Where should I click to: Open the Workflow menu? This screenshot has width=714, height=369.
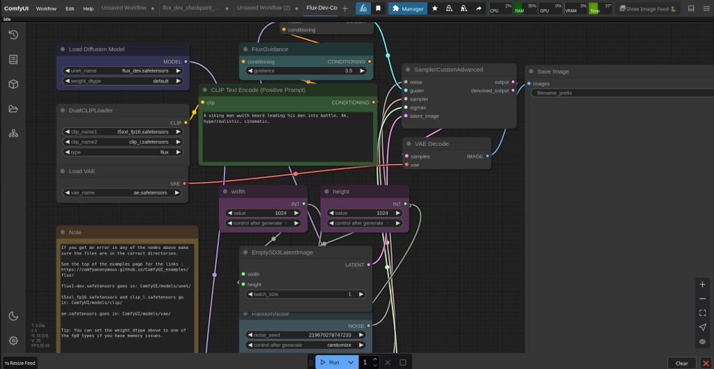[46, 8]
